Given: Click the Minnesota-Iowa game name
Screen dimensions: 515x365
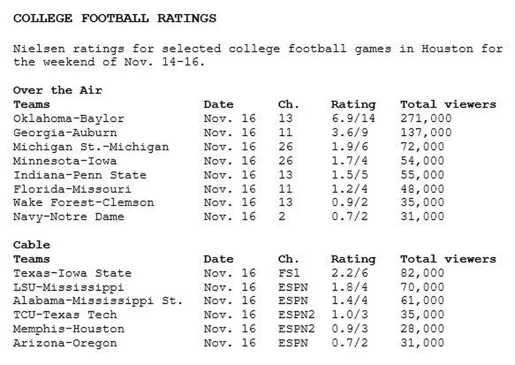Looking at the screenshot, I should click(x=65, y=161).
